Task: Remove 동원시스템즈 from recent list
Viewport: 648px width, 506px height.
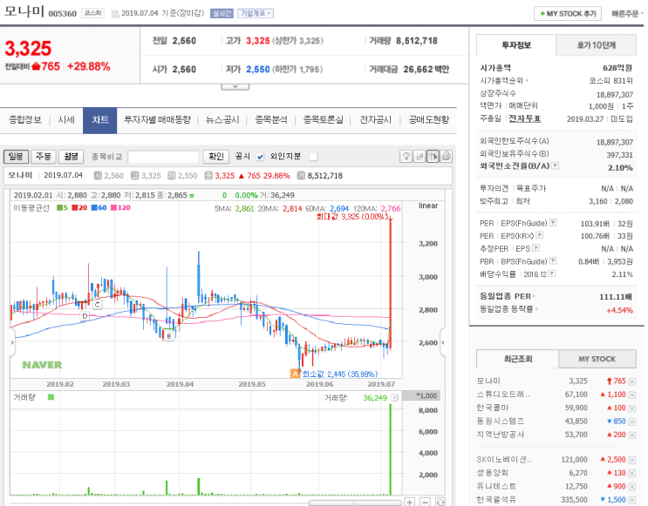Action: (x=632, y=422)
